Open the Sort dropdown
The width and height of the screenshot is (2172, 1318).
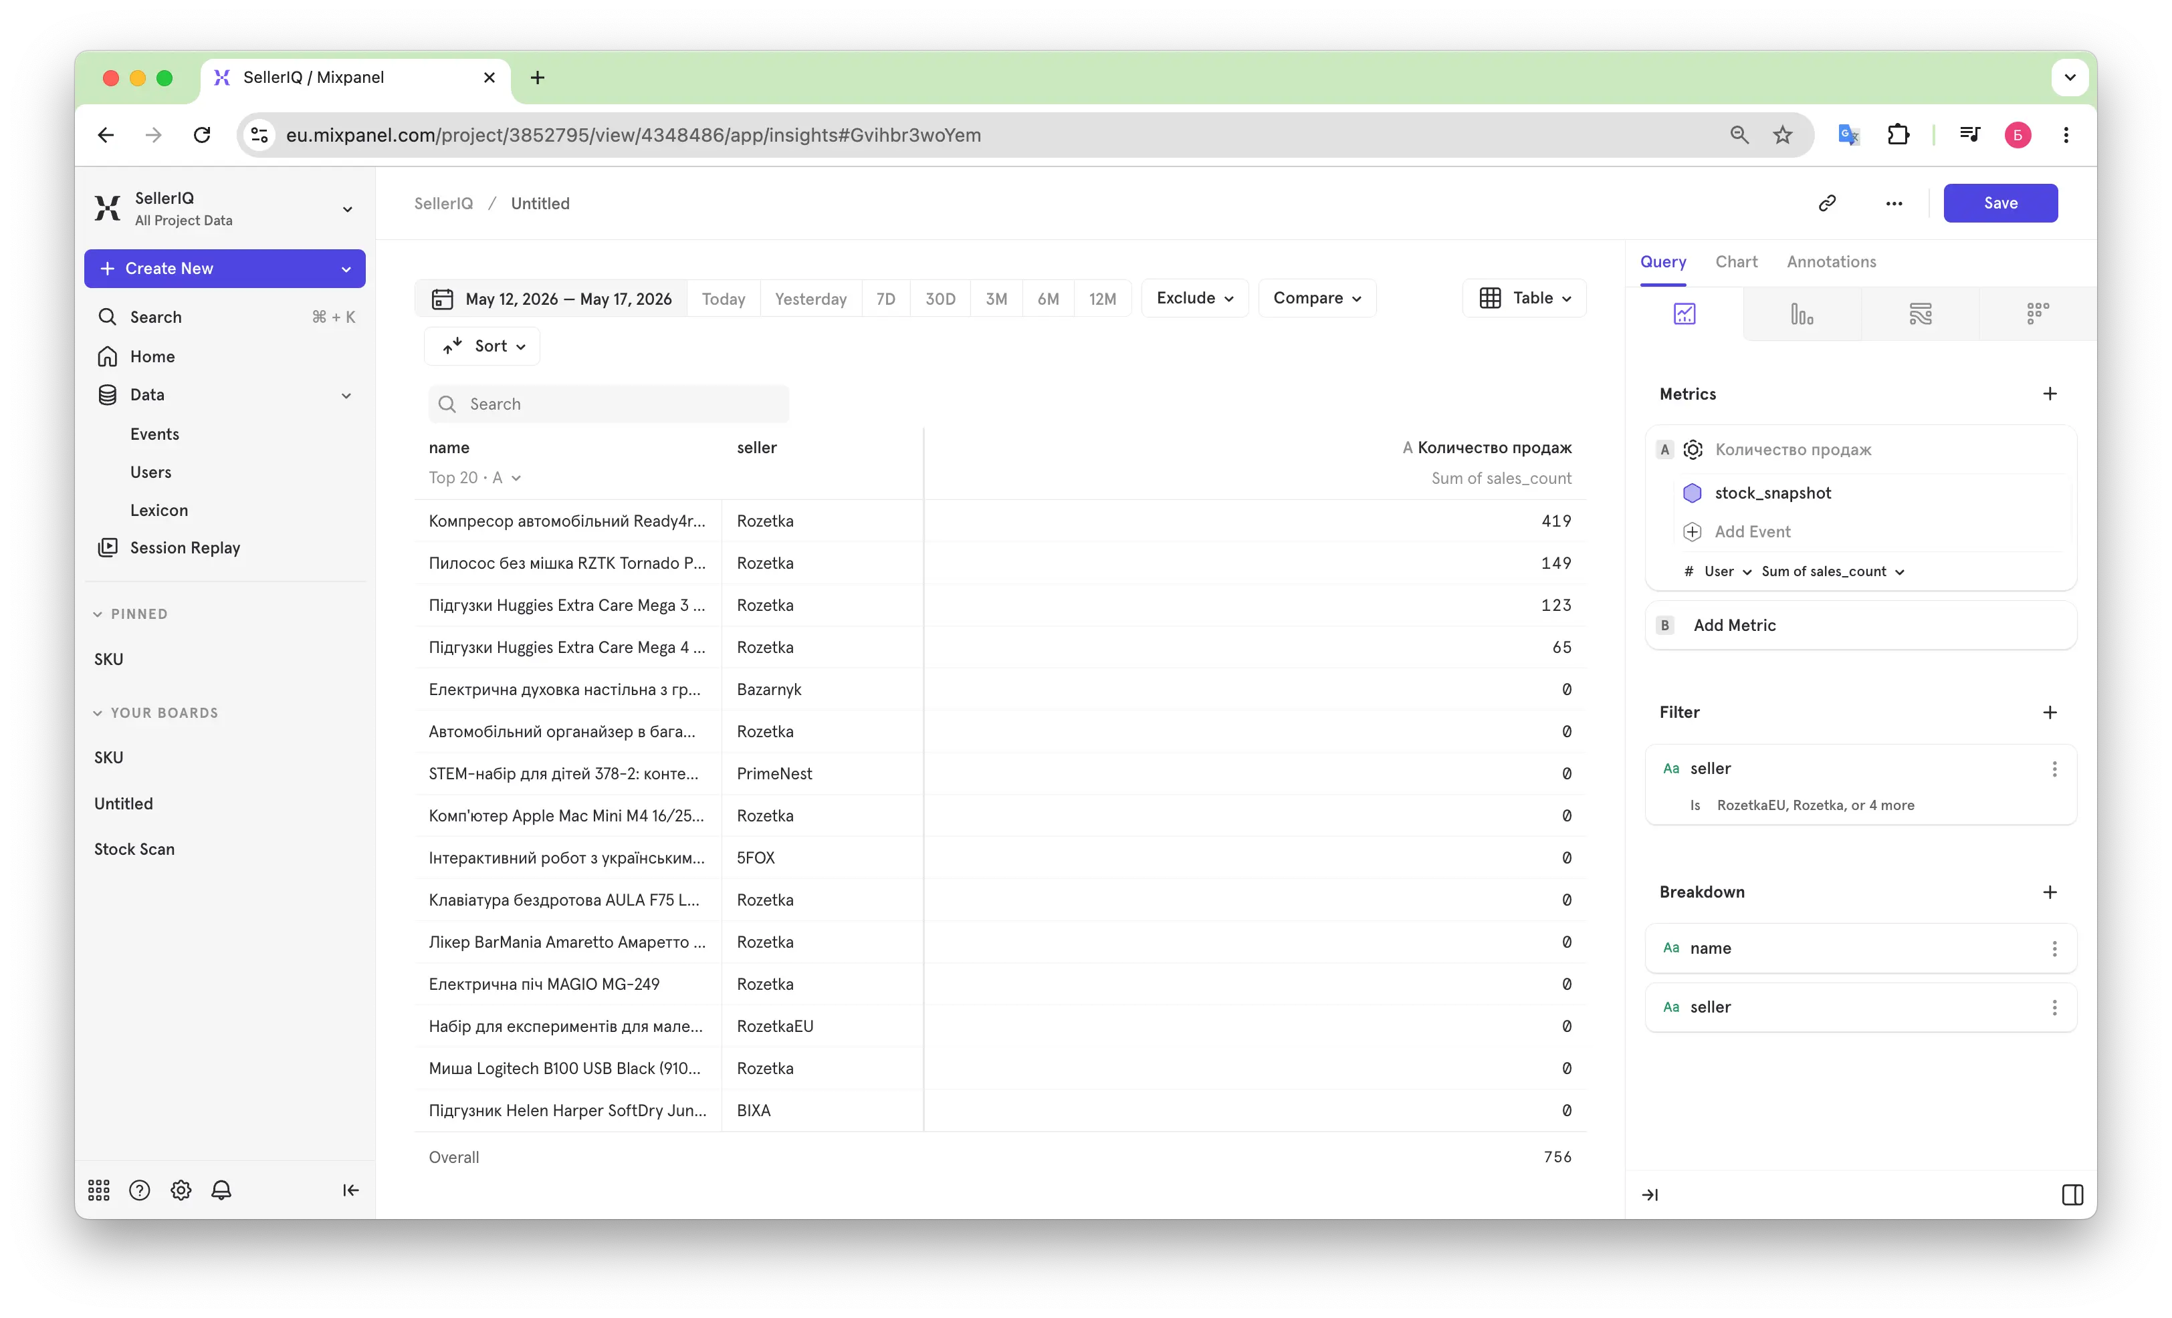(x=483, y=346)
